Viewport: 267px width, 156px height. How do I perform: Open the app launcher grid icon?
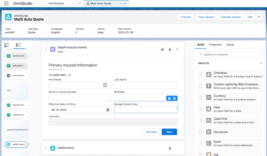click(6, 3)
